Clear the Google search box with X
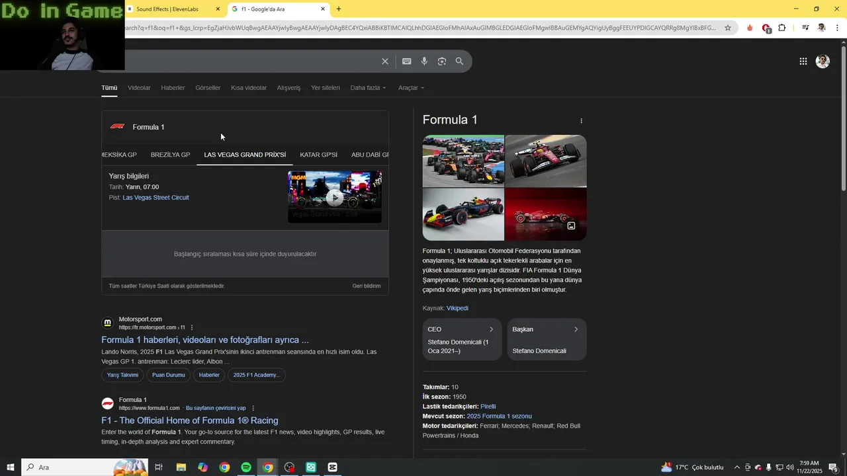 (385, 61)
